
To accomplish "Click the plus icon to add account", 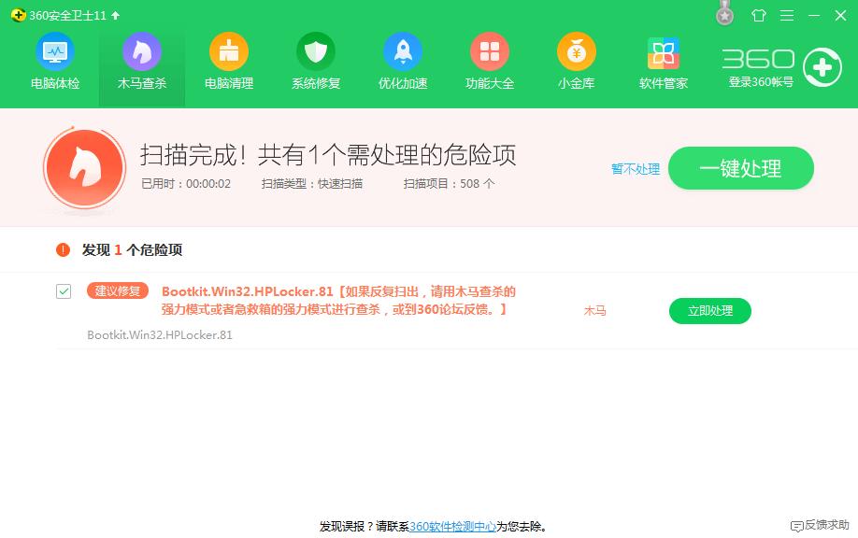I will [x=824, y=66].
